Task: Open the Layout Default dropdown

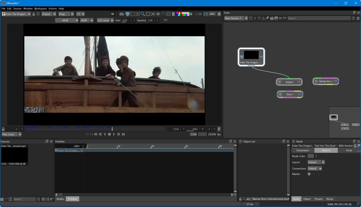Action: 316,162
